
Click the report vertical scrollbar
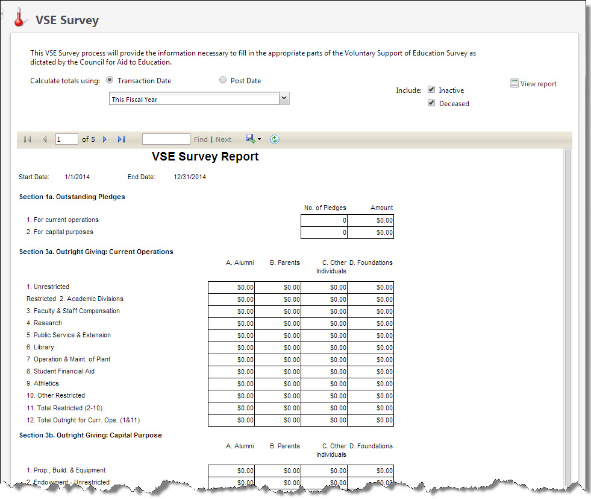[568, 317]
